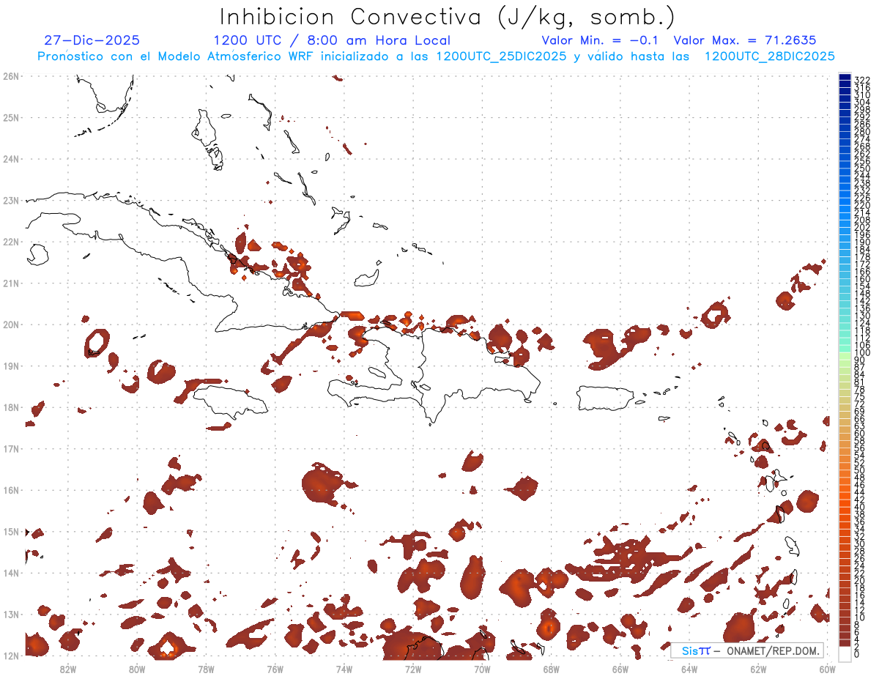Click the 62W longitude label
The width and height of the screenshot is (879, 679).
coord(758,669)
